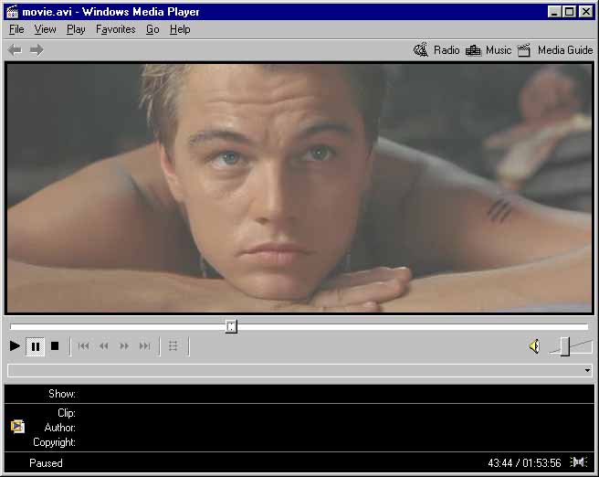Click the Play button
This screenshot has height=477, width=599.
15,346
